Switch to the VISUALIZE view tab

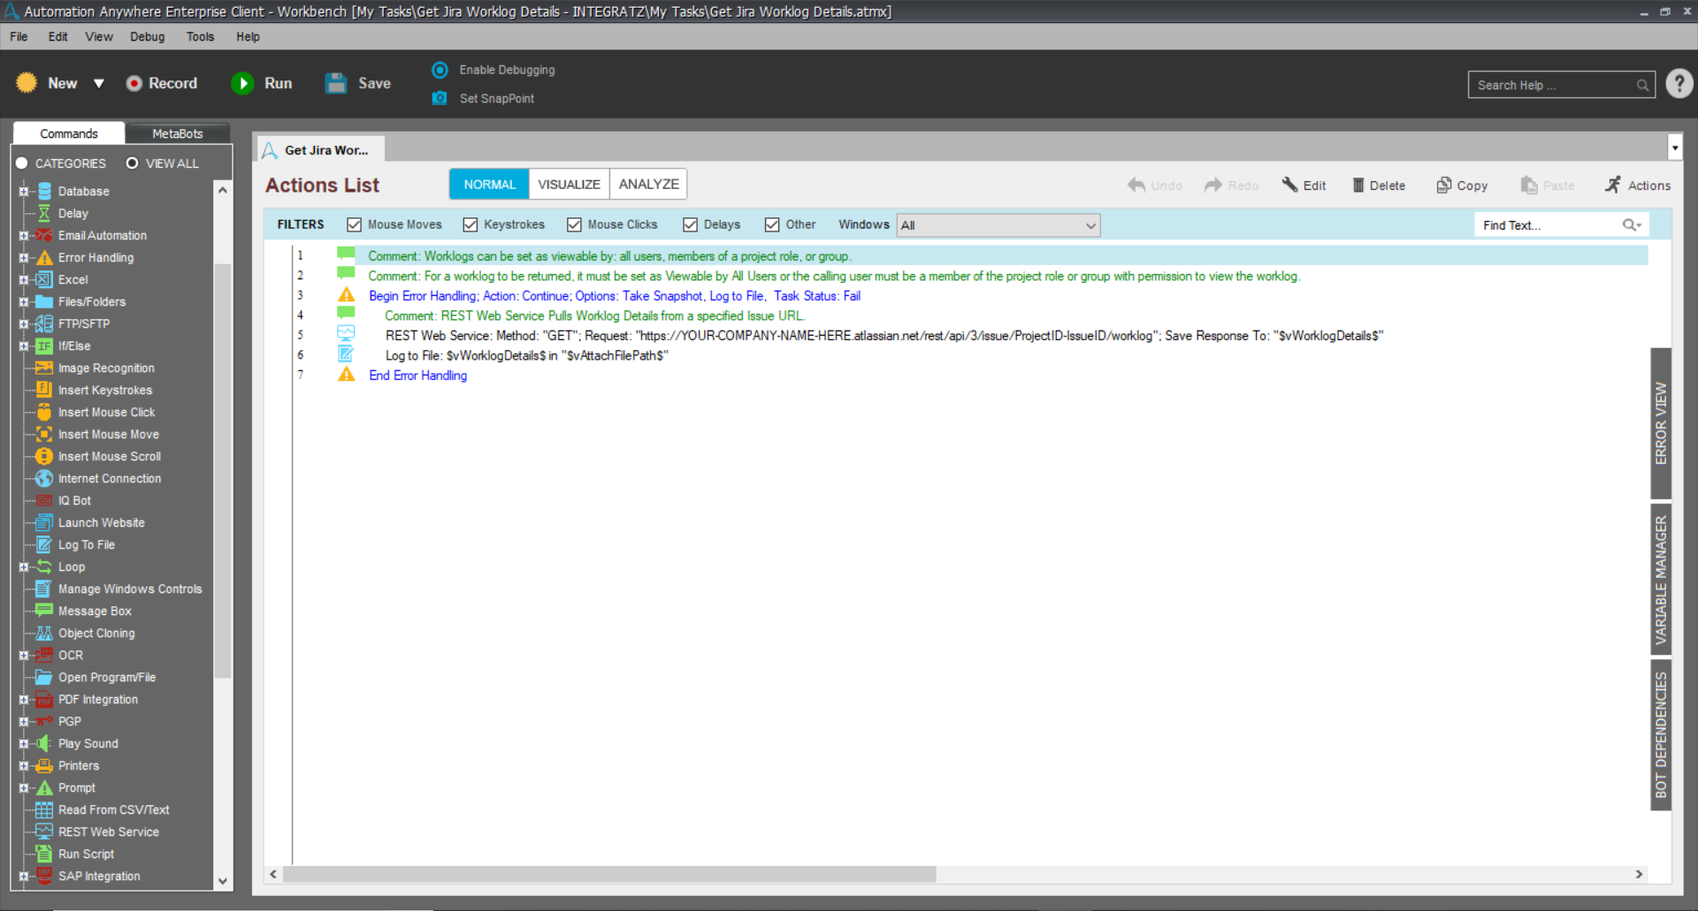(569, 184)
